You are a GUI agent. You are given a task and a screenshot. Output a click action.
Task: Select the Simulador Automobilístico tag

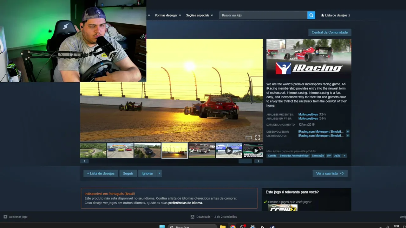294,156
